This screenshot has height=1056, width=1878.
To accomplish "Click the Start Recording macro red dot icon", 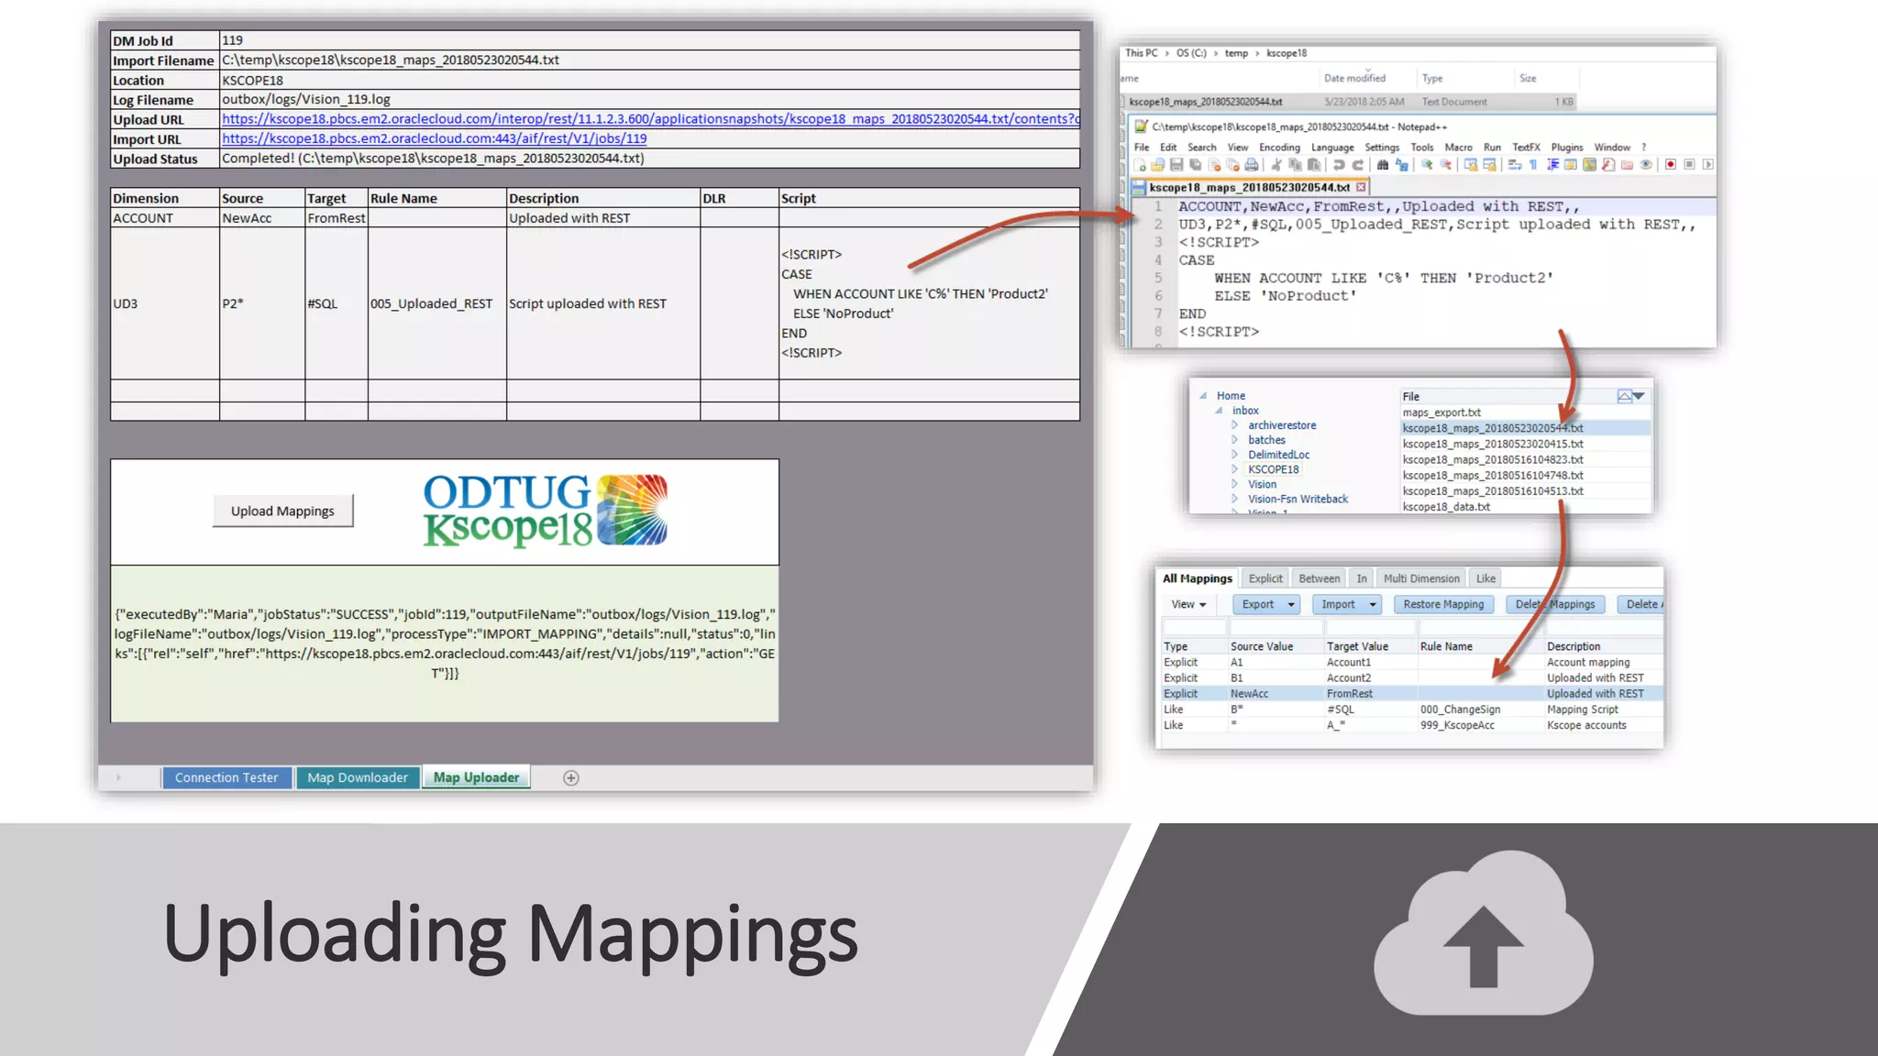I will coord(1670,165).
